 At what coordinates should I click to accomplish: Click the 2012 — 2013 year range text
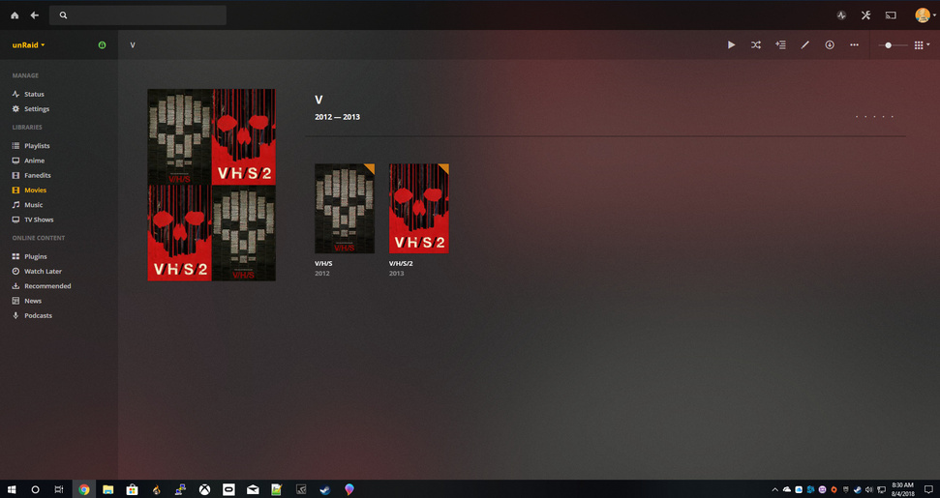[x=338, y=117]
